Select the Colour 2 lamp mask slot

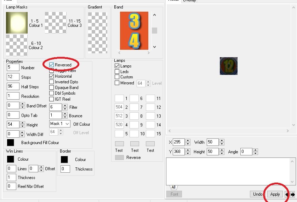17,45
